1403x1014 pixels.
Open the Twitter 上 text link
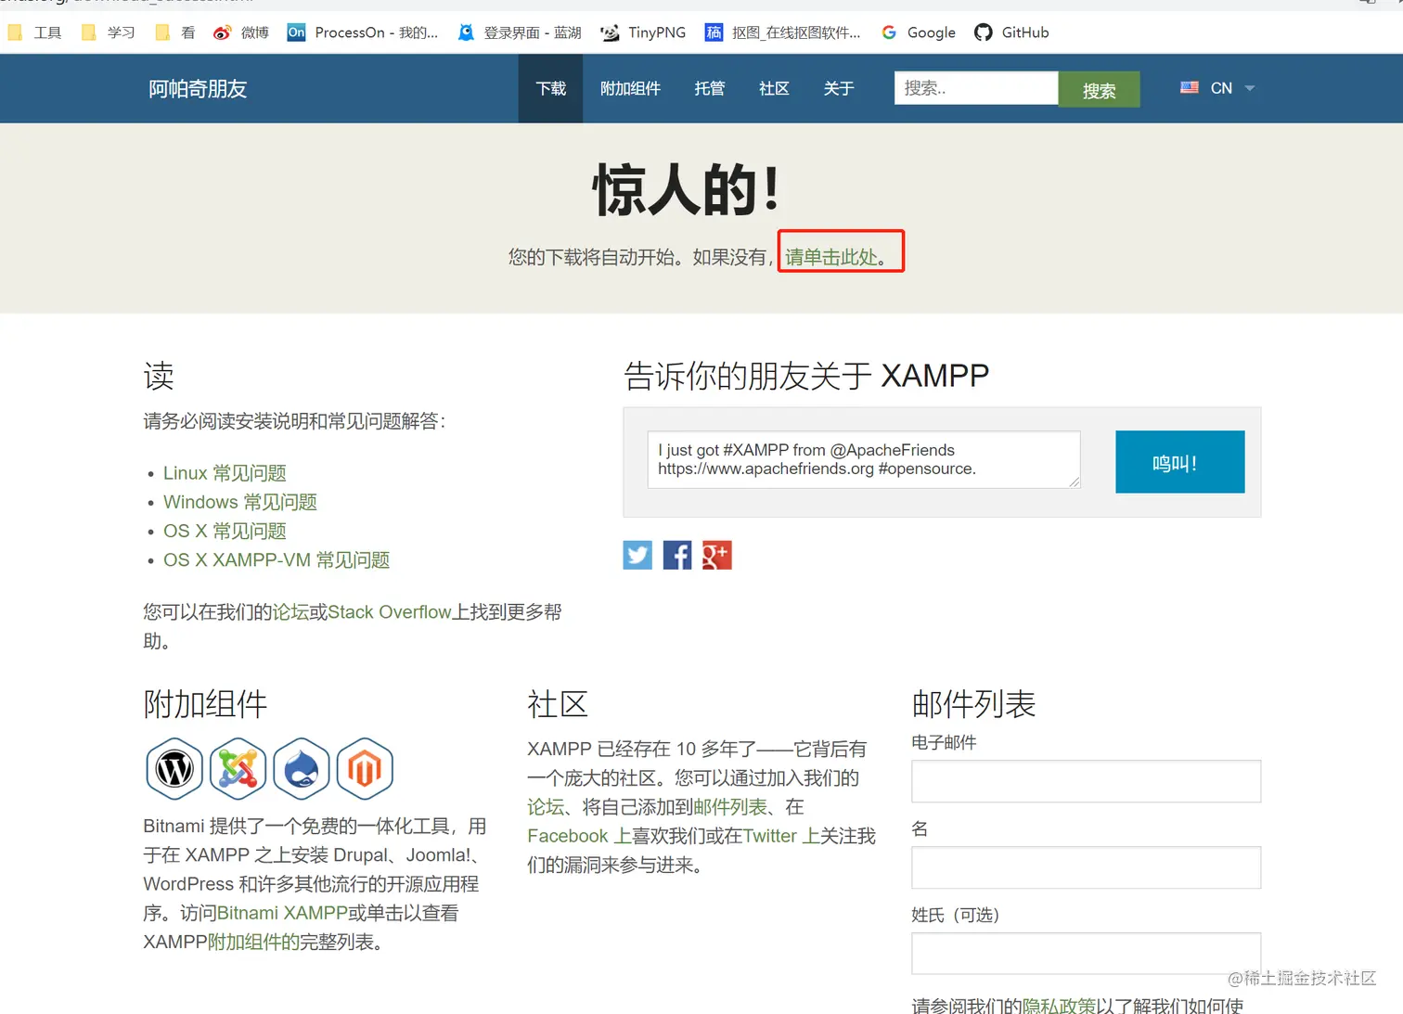point(780,836)
